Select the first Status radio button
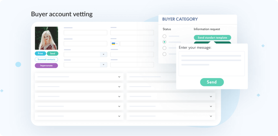The image size is (278, 136). pyautogui.click(x=165, y=36)
